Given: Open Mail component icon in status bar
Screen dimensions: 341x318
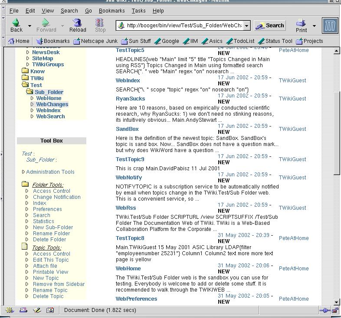Looking at the screenshot, I should 23,310.
